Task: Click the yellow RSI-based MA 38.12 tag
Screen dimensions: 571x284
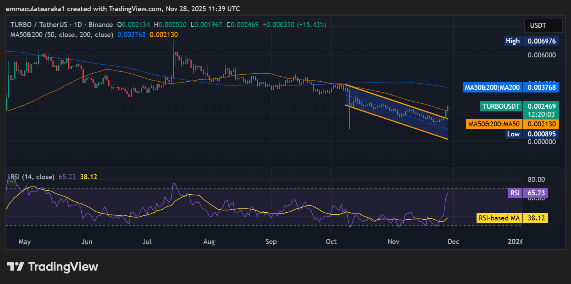Action: [512, 218]
